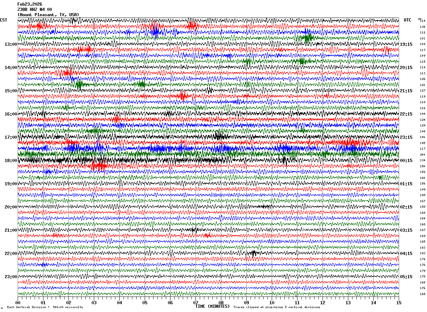Click the '01' minute tick label on bottom axis
This screenshot has height=312, width=427.
[43, 303]
